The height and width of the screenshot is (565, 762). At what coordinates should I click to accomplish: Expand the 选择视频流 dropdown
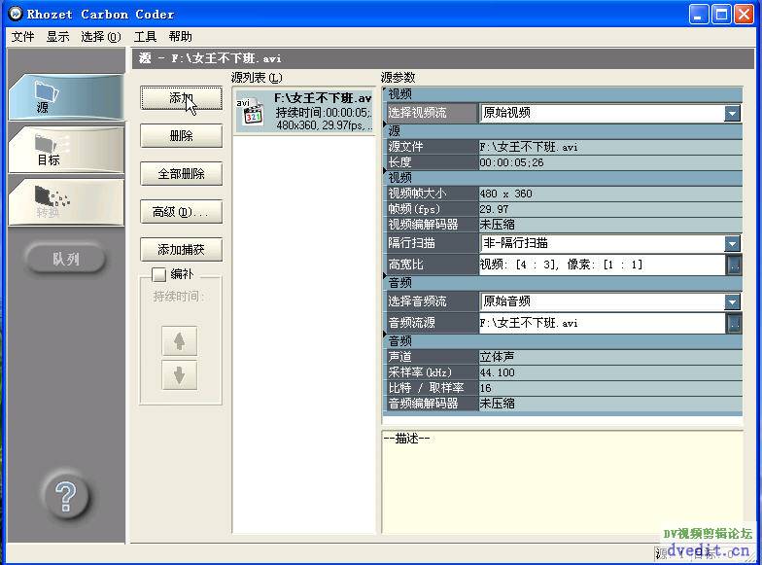(x=733, y=114)
